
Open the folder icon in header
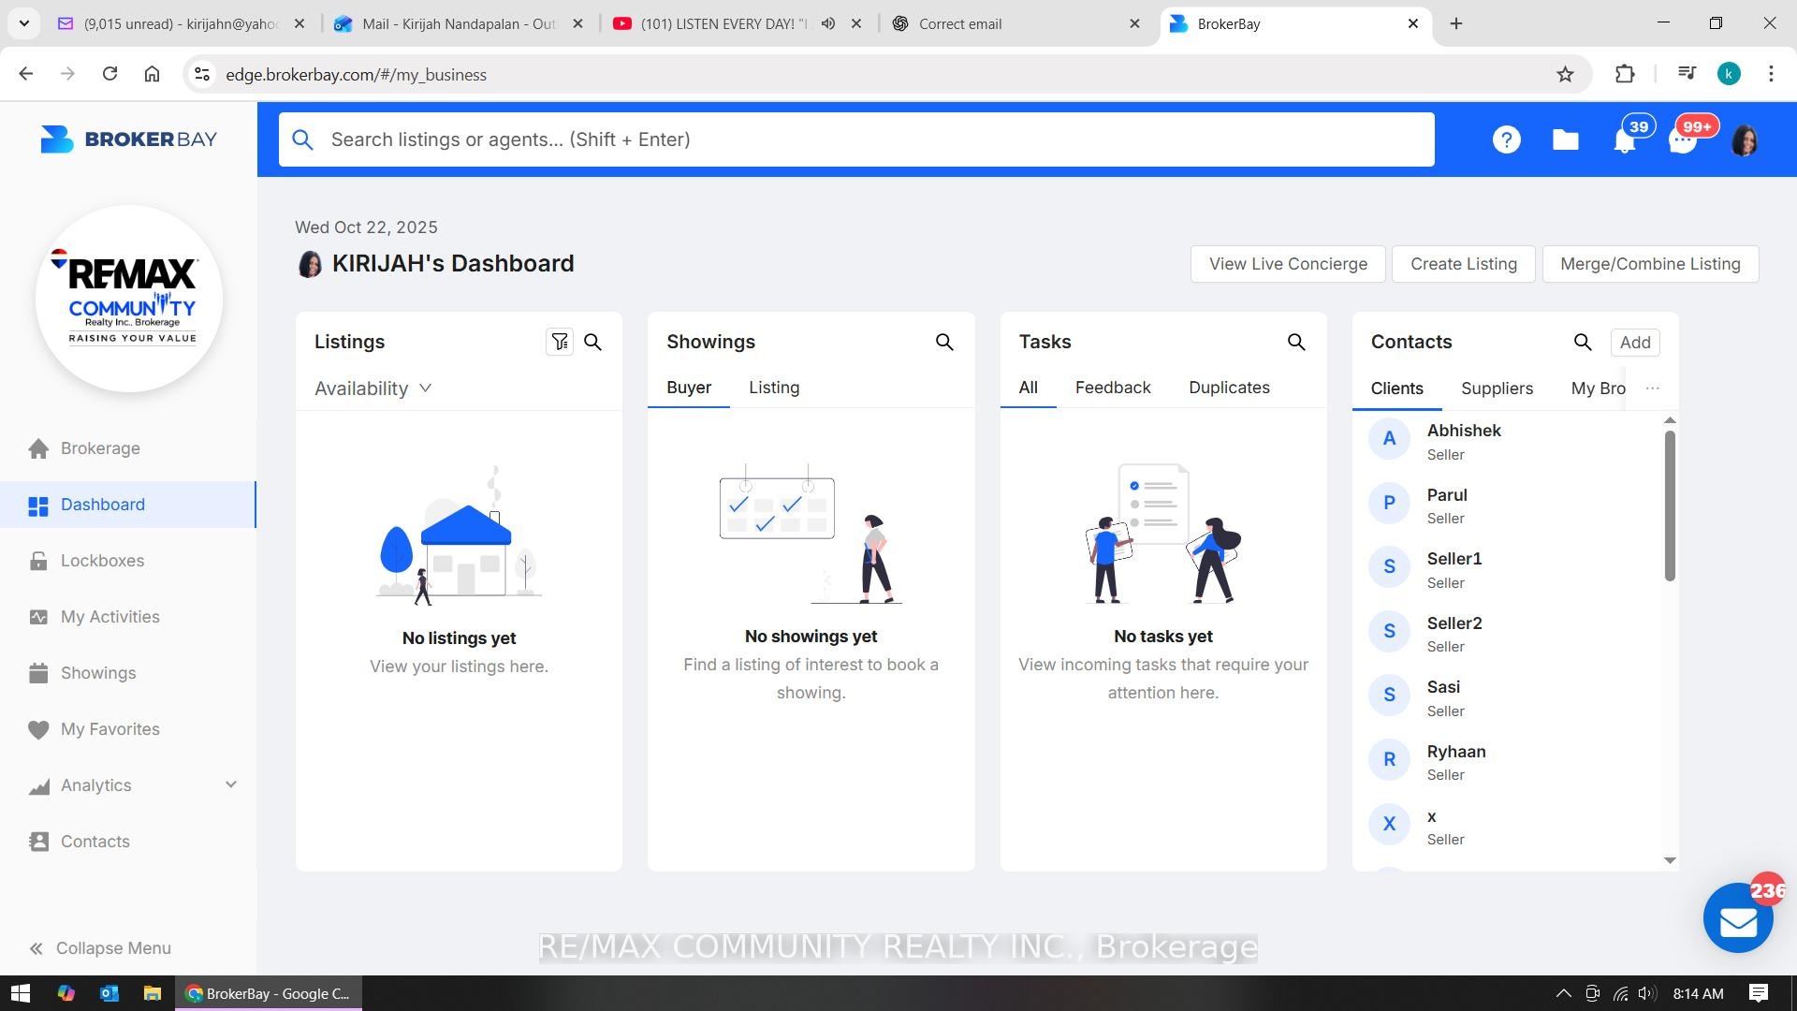pyautogui.click(x=1565, y=140)
